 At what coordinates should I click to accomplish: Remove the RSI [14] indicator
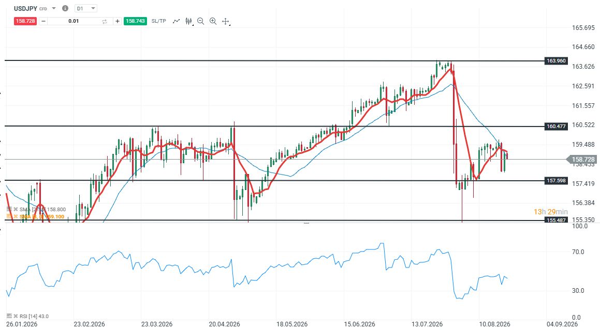[x=16, y=316]
